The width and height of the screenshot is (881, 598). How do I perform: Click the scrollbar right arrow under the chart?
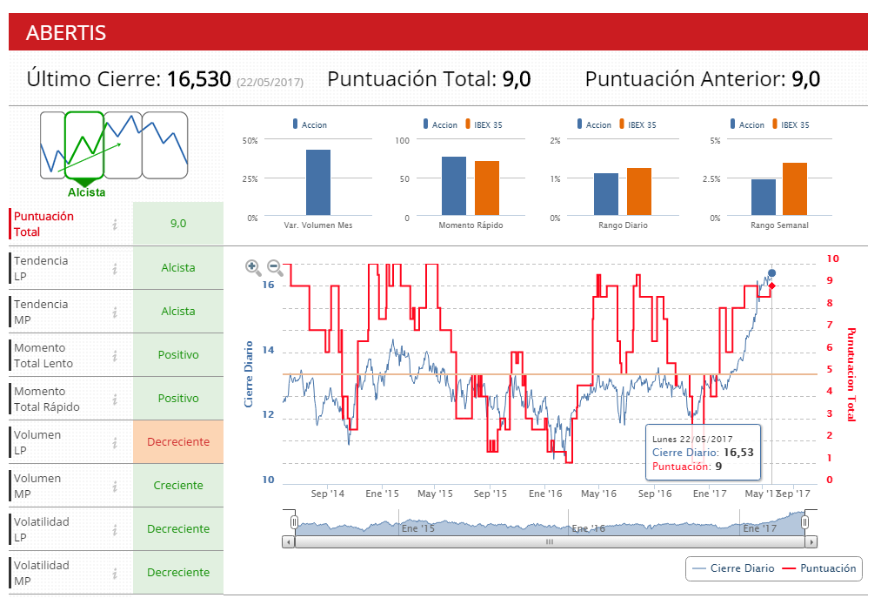click(811, 542)
